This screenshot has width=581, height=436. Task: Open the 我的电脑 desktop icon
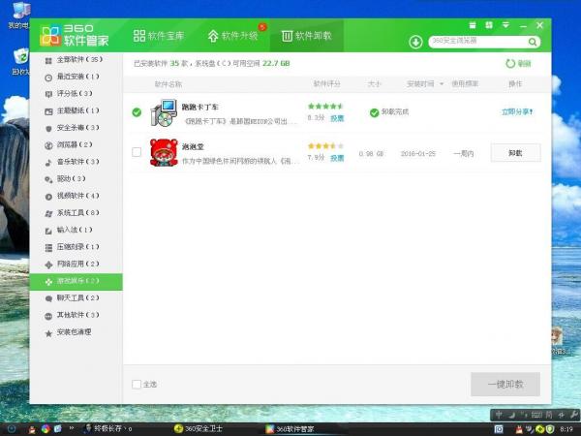(x=18, y=15)
